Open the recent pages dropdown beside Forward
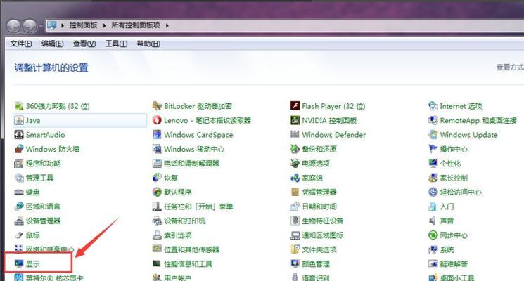Image resolution: width=524 pixels, height=281 pixels. point(41,26)
